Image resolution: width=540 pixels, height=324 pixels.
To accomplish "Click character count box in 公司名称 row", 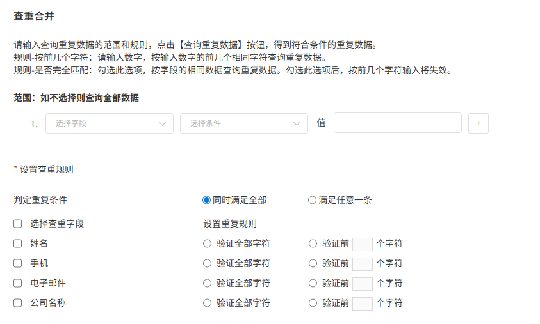I will point(363,304).
